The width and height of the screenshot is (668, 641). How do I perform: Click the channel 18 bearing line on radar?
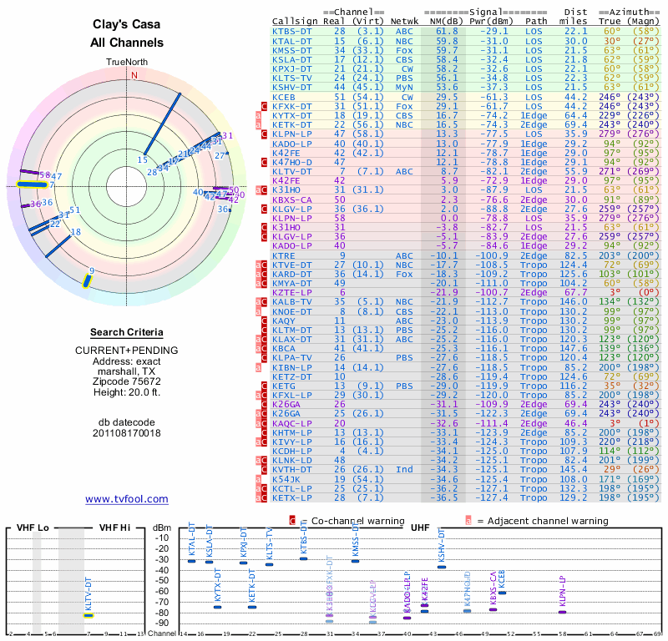58,245
